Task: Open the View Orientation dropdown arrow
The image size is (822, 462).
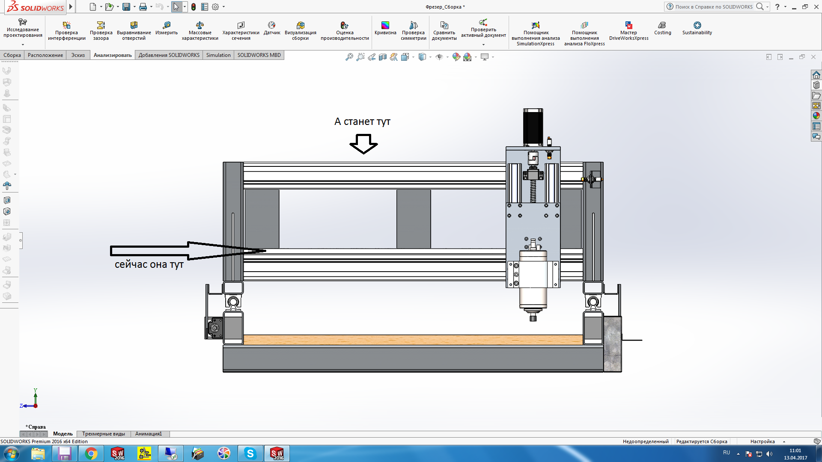Action: click(413, 57)
